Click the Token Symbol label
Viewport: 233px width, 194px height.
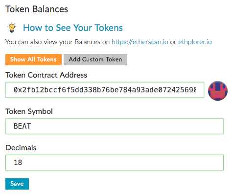coord(29,111)
